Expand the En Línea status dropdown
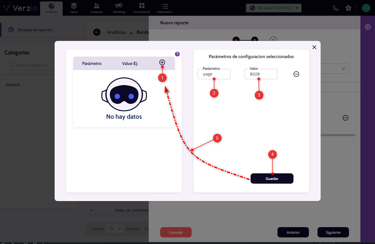 (297, 8)
